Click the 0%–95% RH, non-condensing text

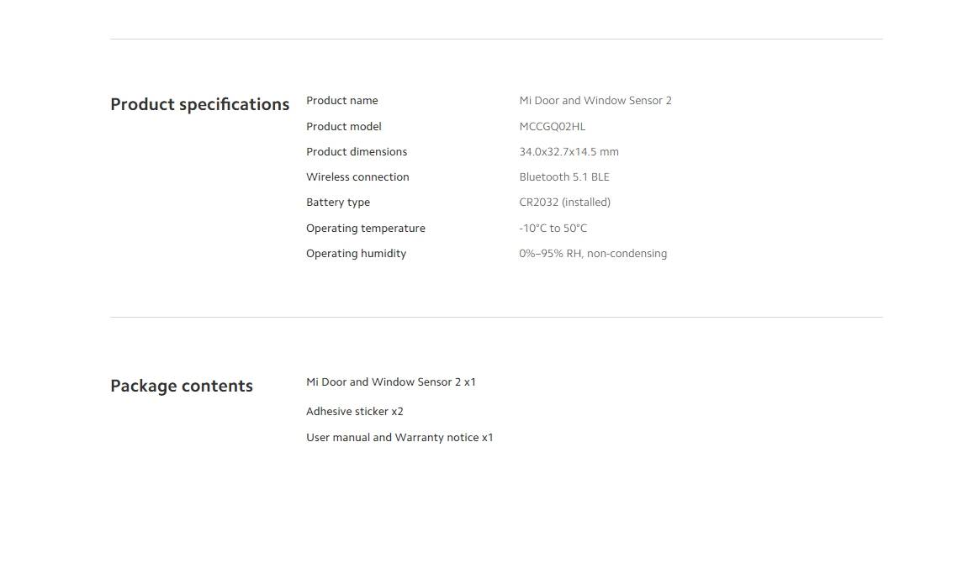click(593, 254)
